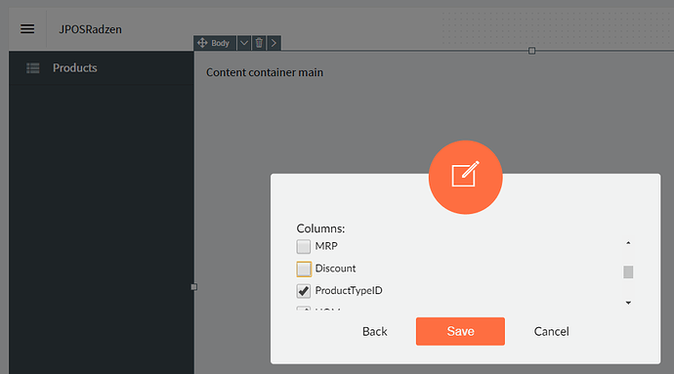Go Back in the wizard dialog

[375, 331]
